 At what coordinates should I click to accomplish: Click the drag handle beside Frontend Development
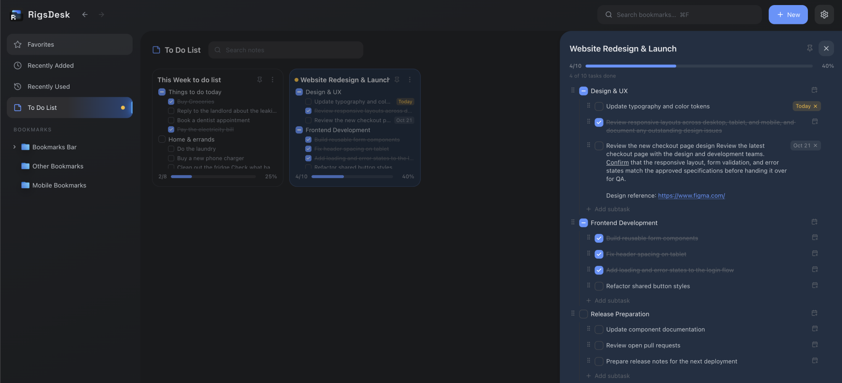pyautogui.click(x=573, y=222)
